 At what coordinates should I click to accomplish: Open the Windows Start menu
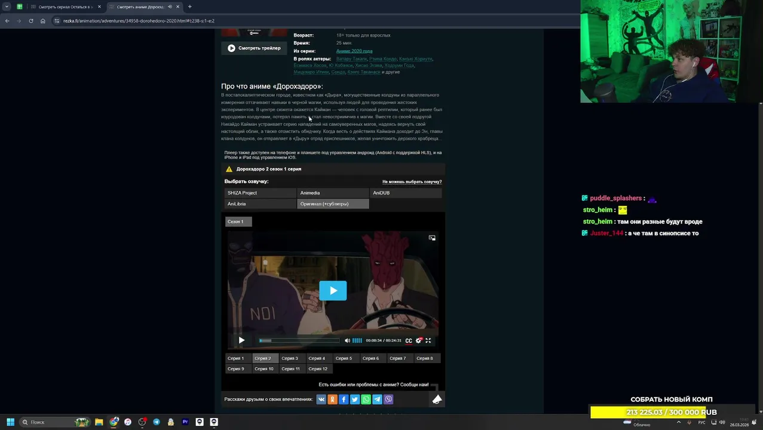10,422
